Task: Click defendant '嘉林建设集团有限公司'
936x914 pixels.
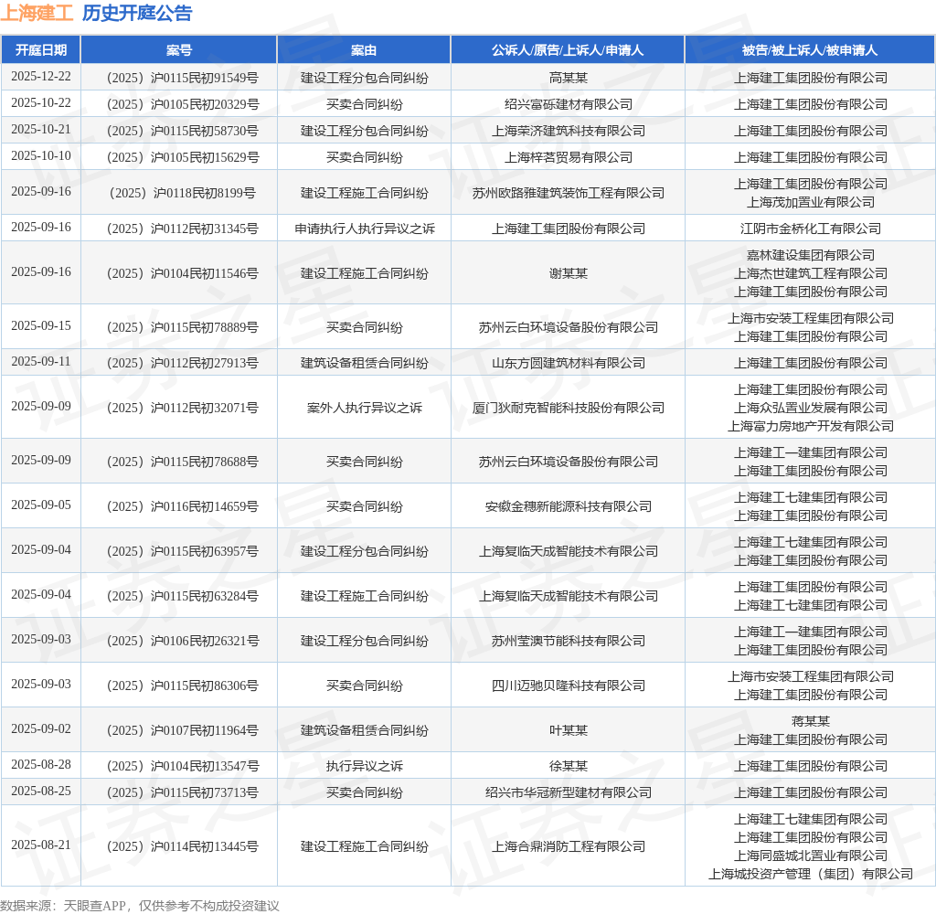Action: (x=811, y=255)
